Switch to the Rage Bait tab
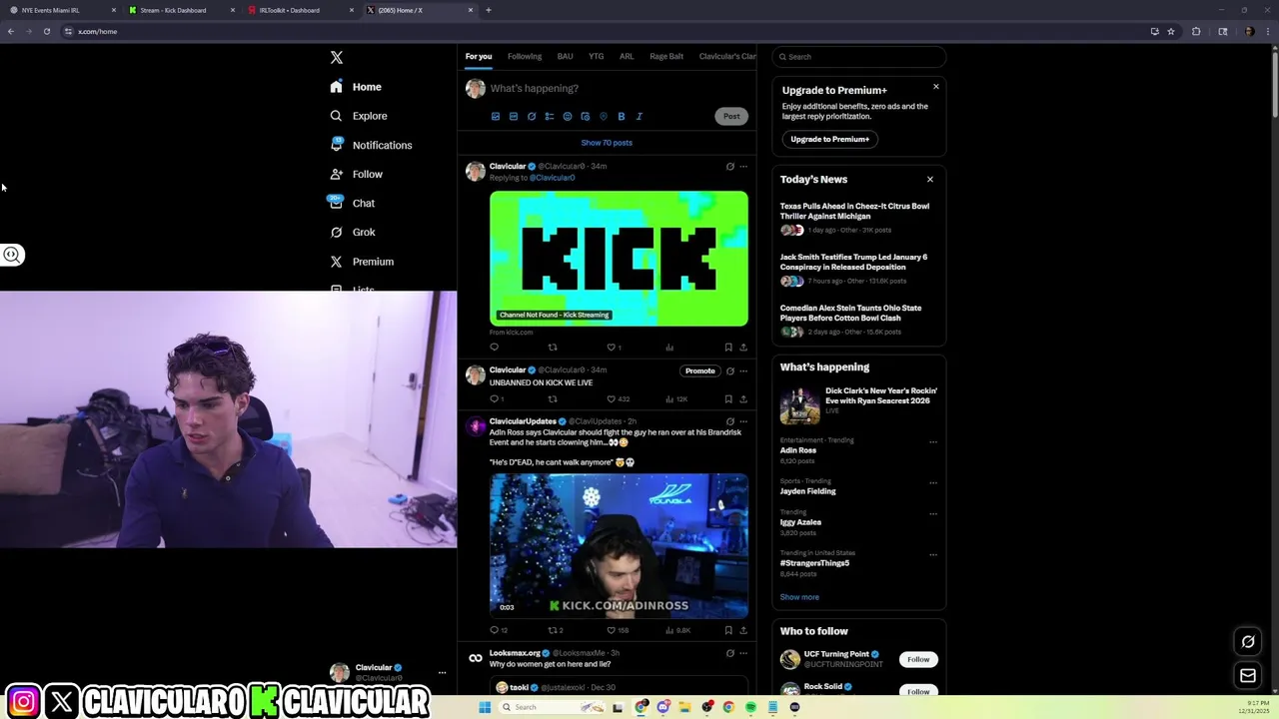This screenshot has width=1279, height=719. point(666,56)
